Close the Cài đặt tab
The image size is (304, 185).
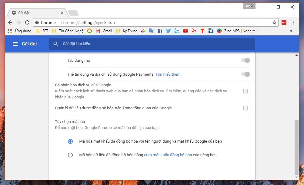62,13
